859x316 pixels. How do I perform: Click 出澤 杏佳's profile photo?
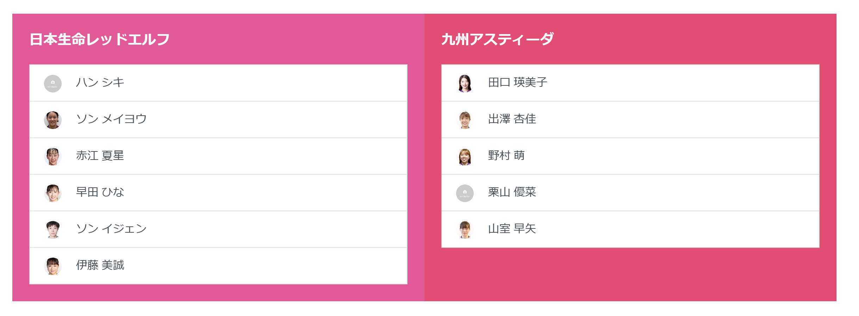465,120
